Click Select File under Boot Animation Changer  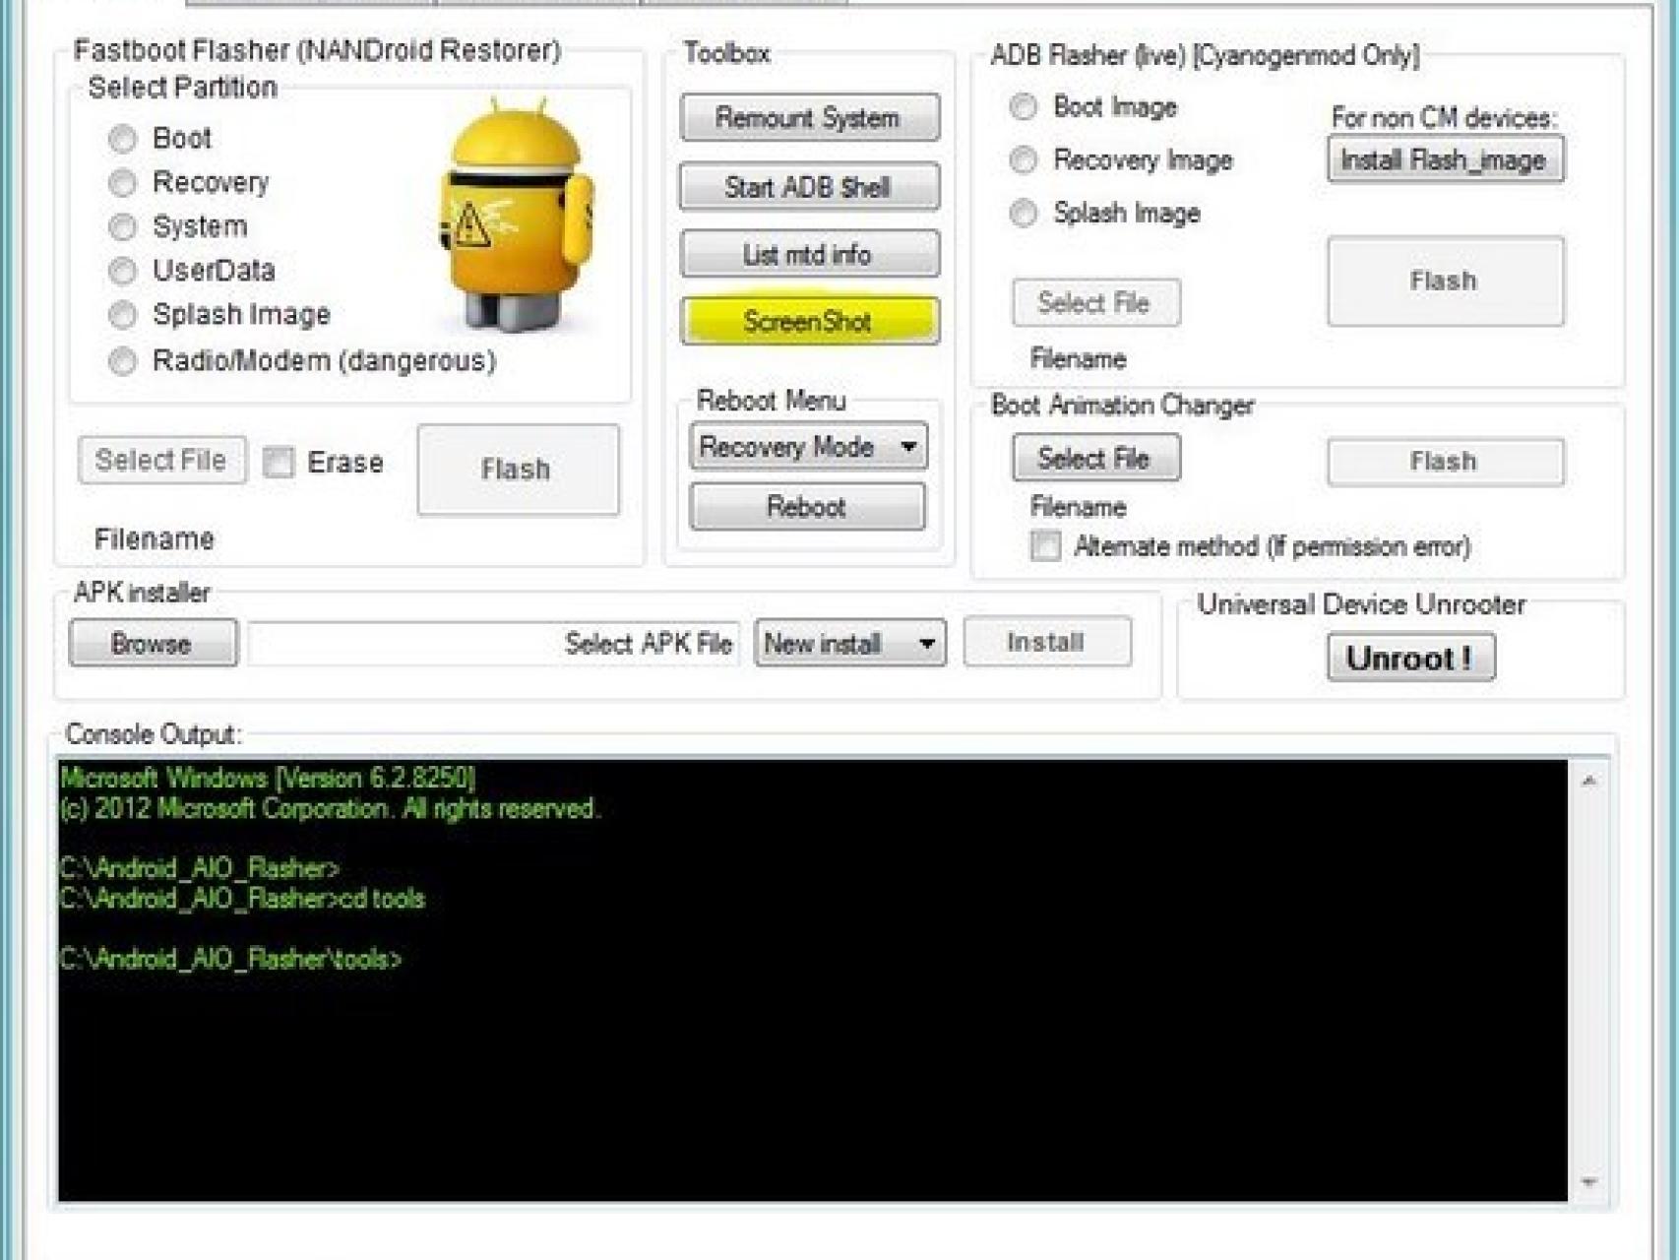[1094, 459]
